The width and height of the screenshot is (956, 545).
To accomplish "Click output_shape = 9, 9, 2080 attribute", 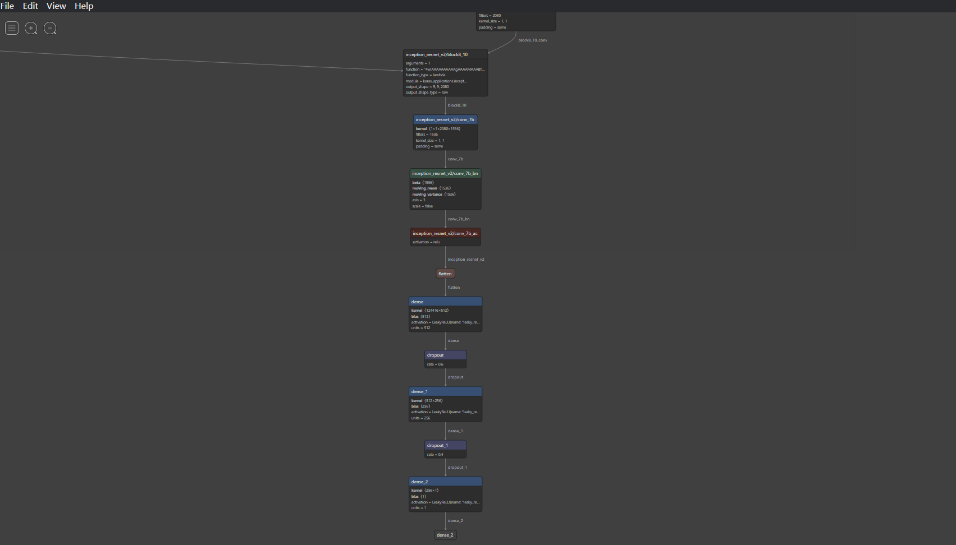I will click(427, 87).
